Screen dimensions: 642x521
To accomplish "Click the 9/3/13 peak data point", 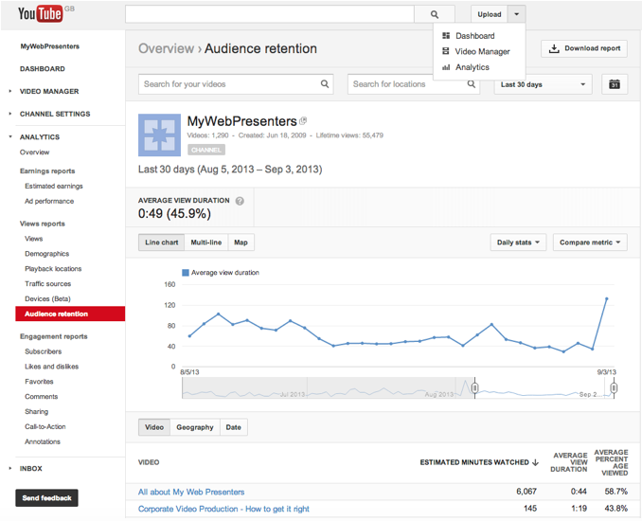I will coord(606,298).
